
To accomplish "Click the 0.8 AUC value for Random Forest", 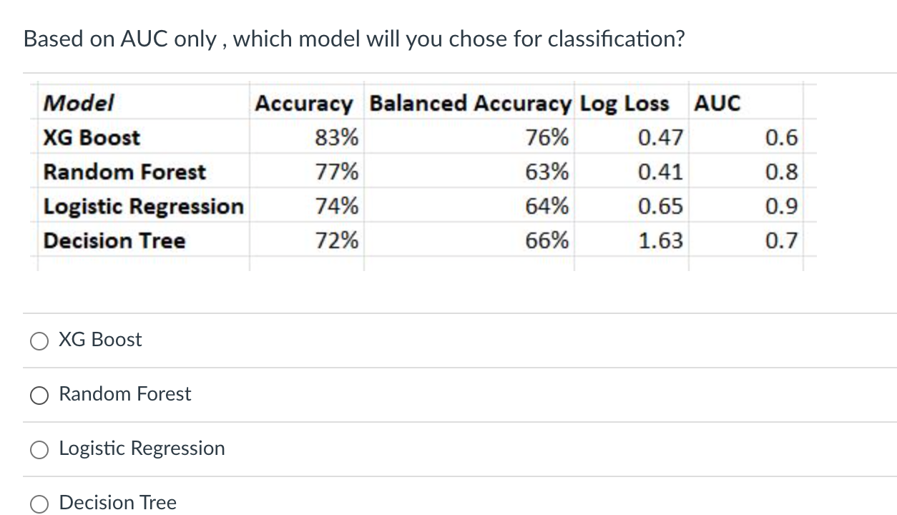I will point(783,172).
